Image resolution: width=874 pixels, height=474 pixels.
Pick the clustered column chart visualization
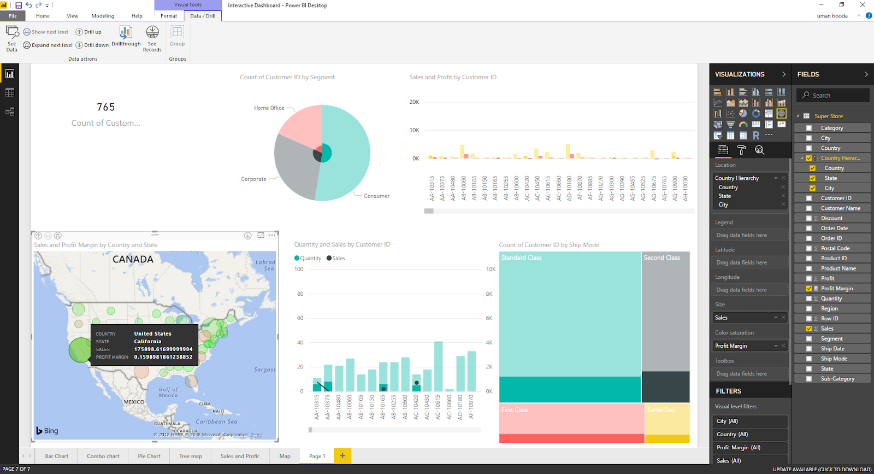[x=756, y=92]
